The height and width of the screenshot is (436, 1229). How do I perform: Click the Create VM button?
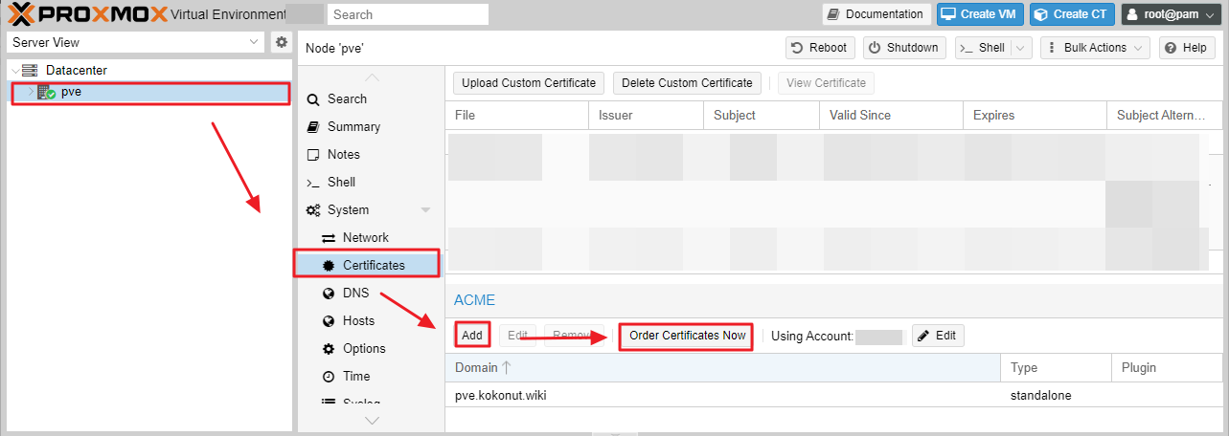(x=980, y=14)
